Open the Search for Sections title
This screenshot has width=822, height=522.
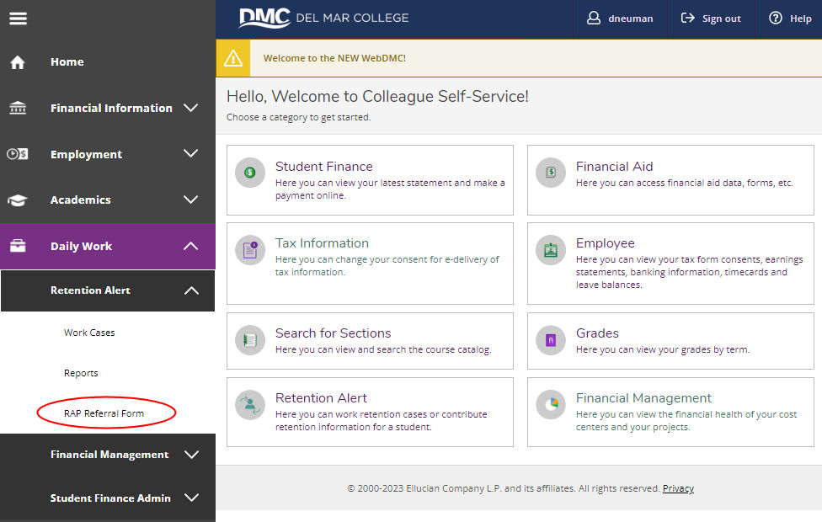pos(333,333)
